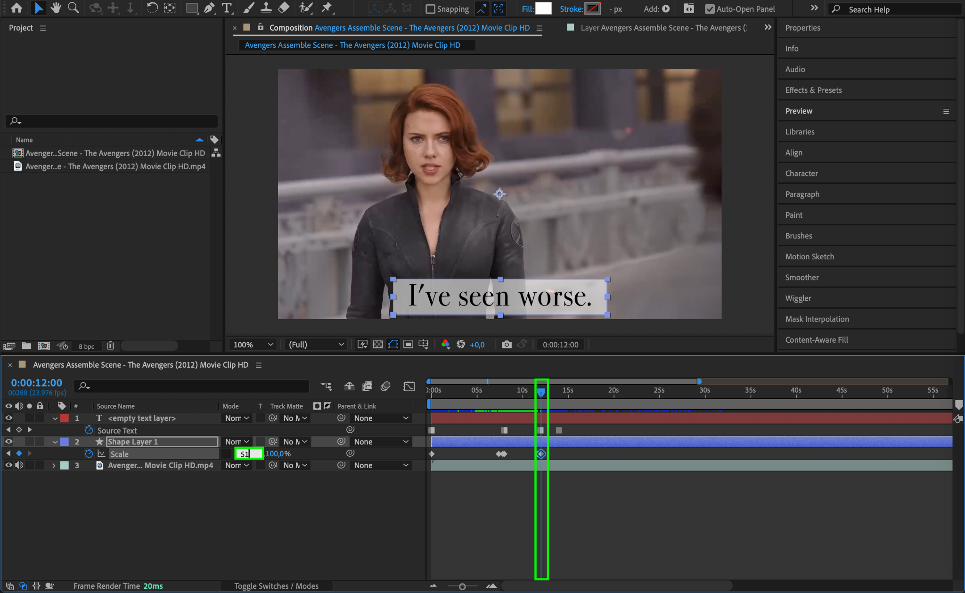Open the resolution (Full) dropdown
The height and width of the screenshot is (593, 965).
click(316, 345)
